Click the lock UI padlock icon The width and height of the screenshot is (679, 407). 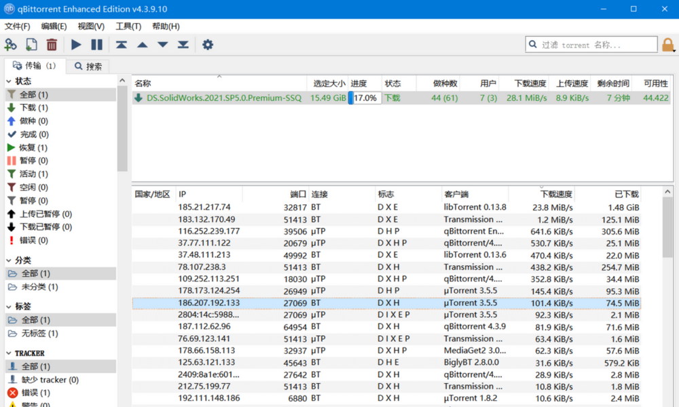(x=667, y=45)
